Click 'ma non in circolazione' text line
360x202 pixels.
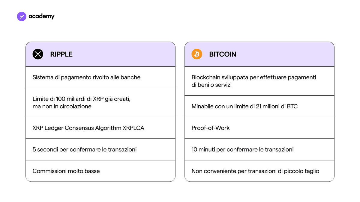click(62, 107)
